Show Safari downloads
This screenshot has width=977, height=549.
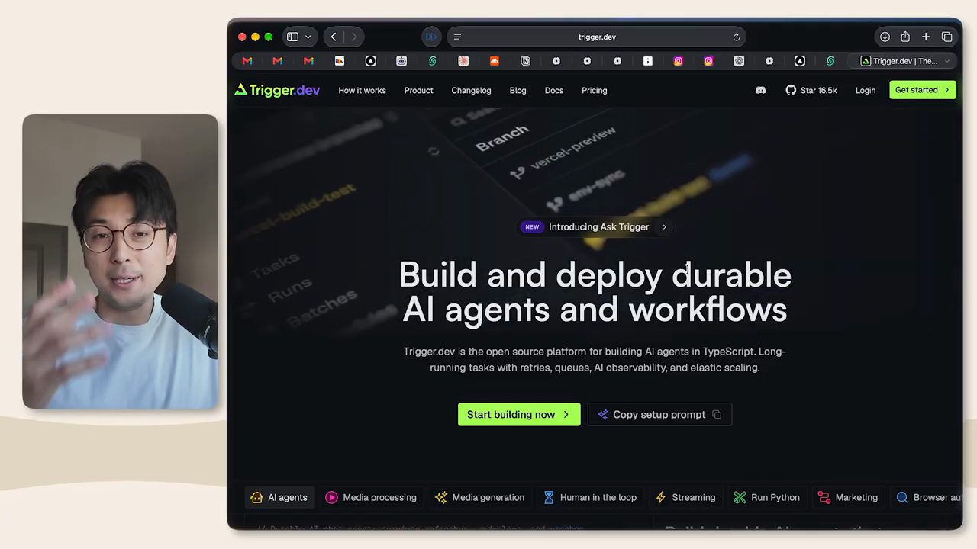coord(885,37)
